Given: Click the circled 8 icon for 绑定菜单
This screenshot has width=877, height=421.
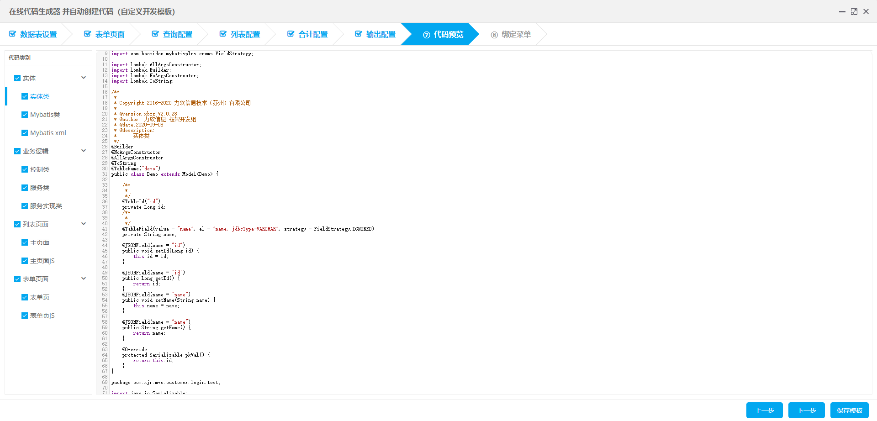Looking at the screenshot, I should tap(494, 35).
